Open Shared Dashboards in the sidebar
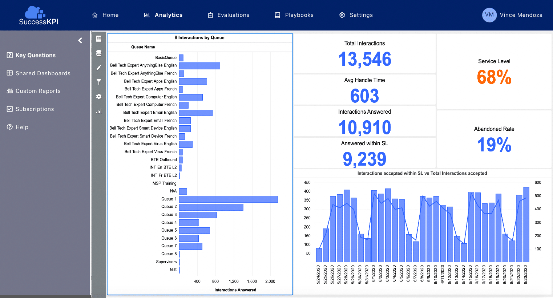553x300 pixels. coord(39,73)
